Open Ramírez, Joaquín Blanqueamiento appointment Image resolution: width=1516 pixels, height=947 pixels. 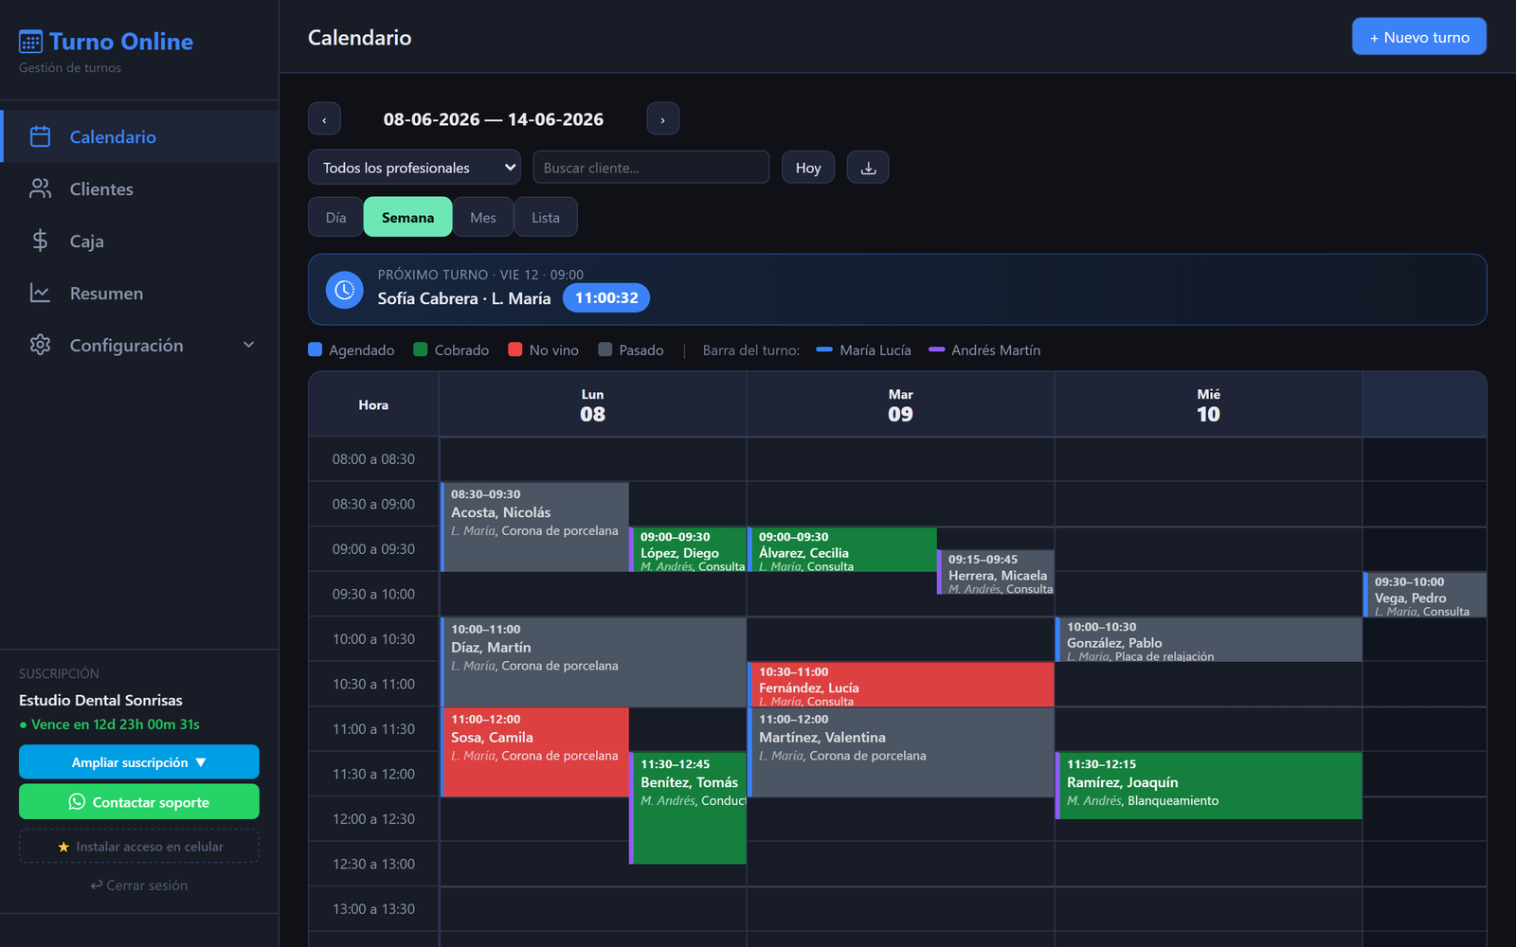tap(1209, 785)
